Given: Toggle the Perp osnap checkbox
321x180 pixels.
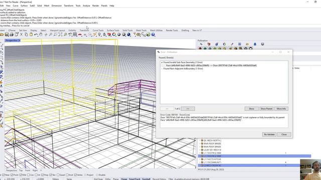Looking at the screenshot, I should (x=42, y=175).
